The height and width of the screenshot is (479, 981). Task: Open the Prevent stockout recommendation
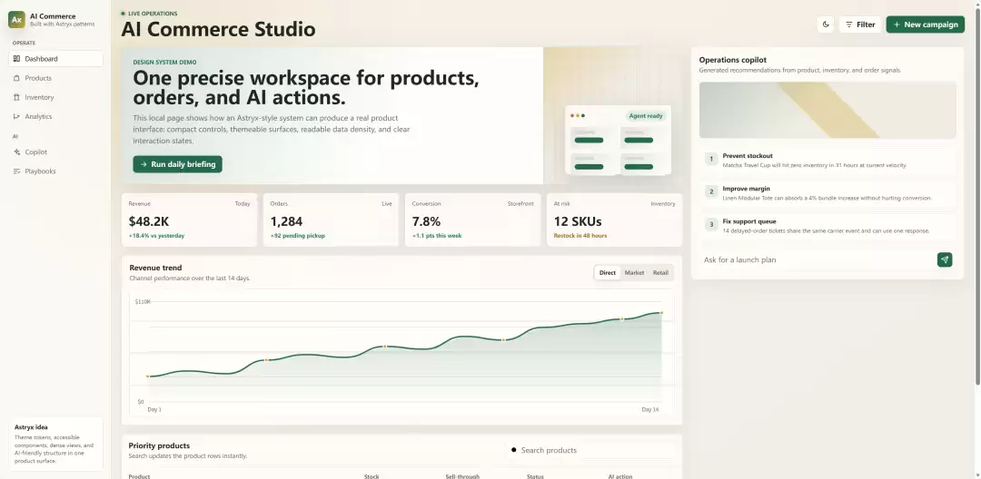[x=827, y=161]
